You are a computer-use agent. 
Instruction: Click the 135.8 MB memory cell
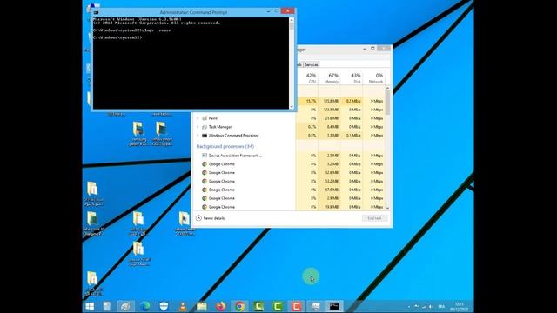click(330, 101)
